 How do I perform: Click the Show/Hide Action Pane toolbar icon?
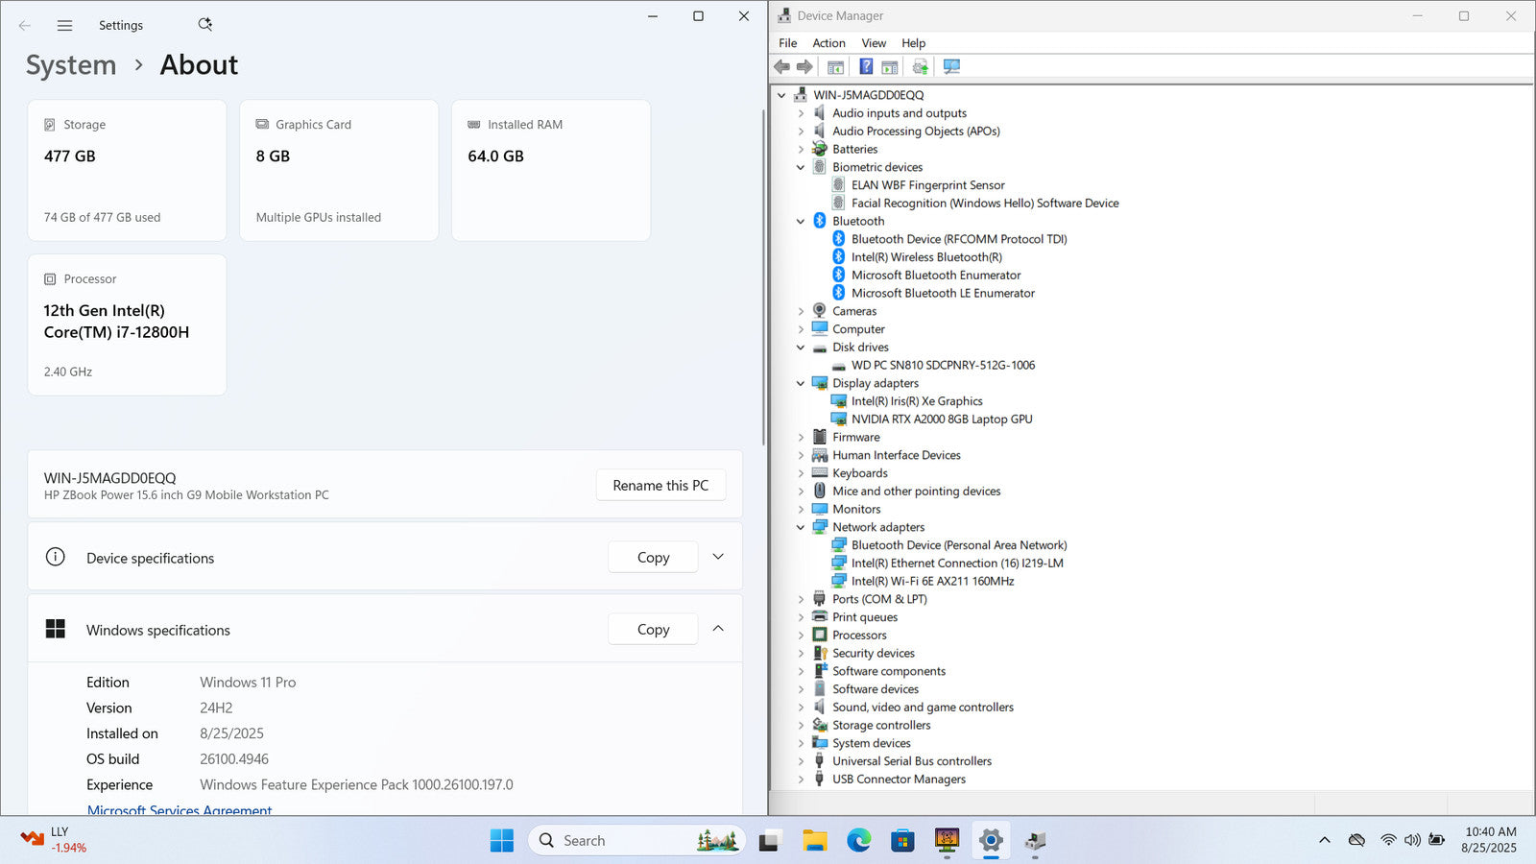tap(890, 67)
